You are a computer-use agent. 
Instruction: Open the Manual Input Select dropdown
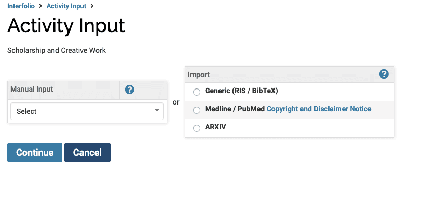87,111
